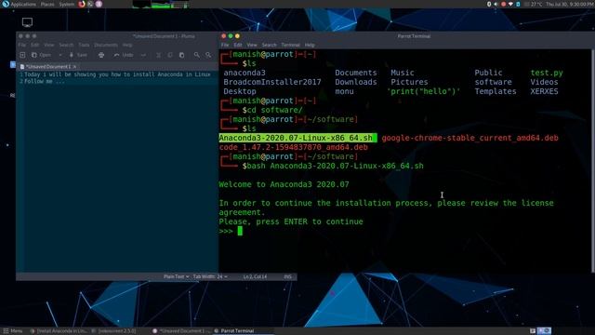Click INS mode indicator in Pluma status bar

coord(287,276)
